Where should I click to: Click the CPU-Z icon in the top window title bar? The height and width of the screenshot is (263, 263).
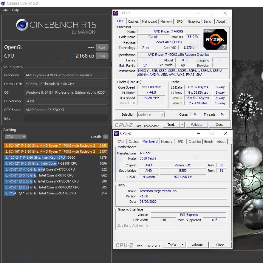pos(115,13)
